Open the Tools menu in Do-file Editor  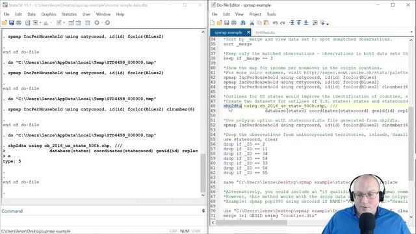tap(271, 14)
